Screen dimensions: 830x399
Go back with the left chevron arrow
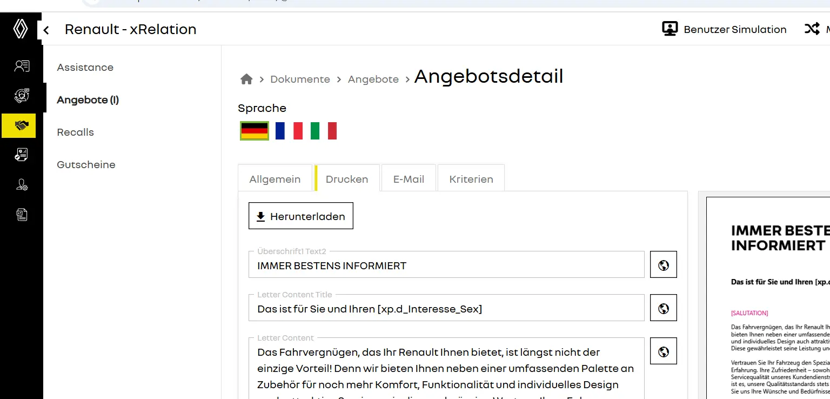click(46, 30)
